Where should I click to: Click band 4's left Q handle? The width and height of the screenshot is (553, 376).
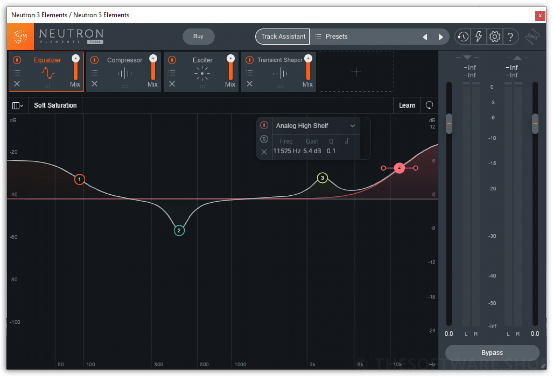coord(383,168)
